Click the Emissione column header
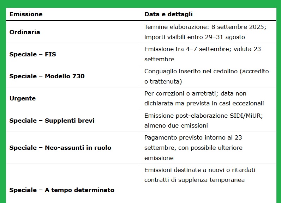281x203 pixels. tap(26, 14)
